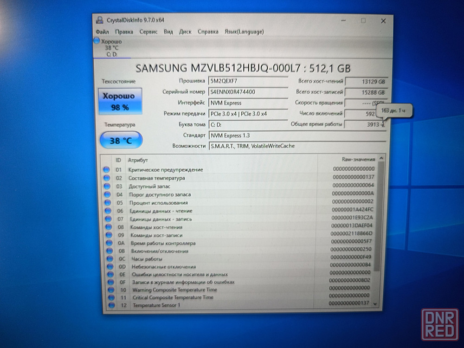This screenshot has width=464, height=348.
Task: Click status circle for attribute 05 row
Action: pyautogui.click(x=107, y=203)
